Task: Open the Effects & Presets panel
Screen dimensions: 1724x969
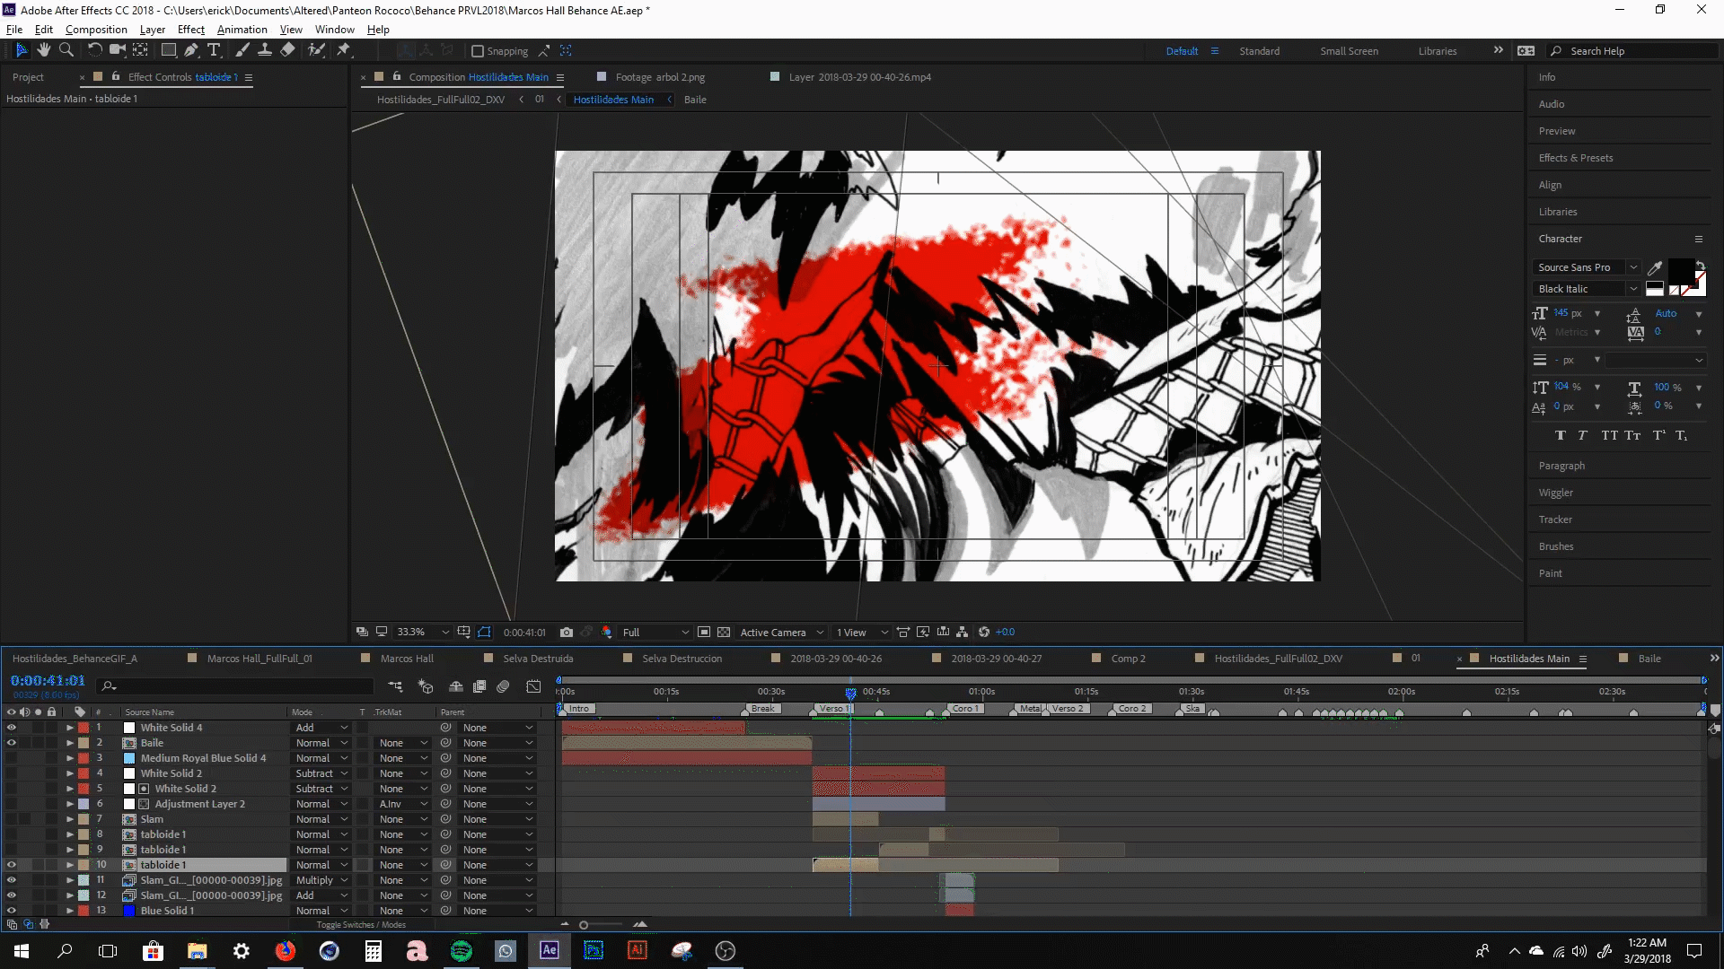Action: [x=1576, y=158]
